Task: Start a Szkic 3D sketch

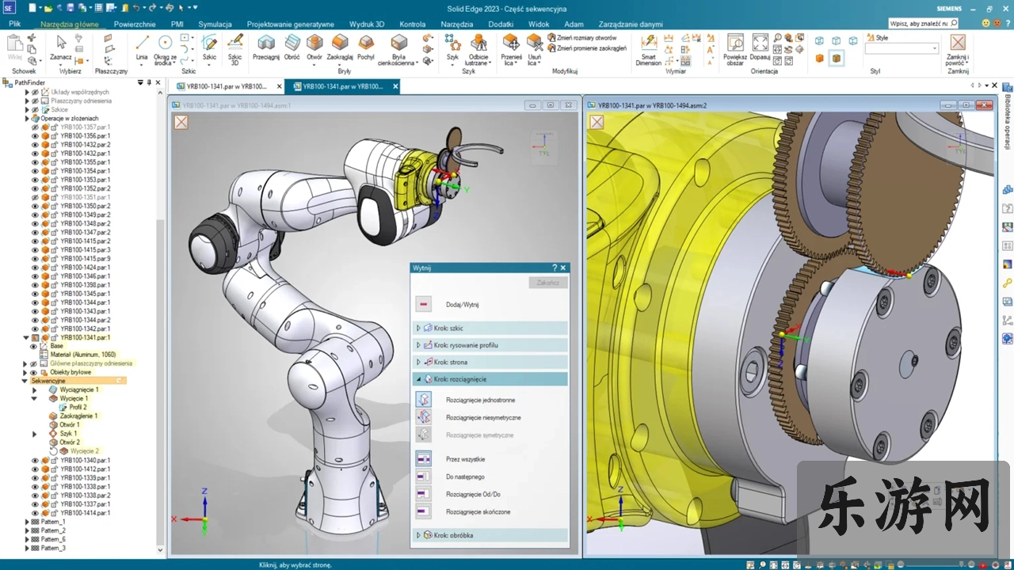Action: (x=235, y=48)
